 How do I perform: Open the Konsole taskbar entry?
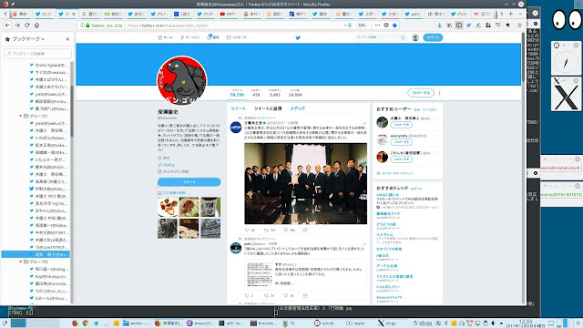click(x=263, y=323)
